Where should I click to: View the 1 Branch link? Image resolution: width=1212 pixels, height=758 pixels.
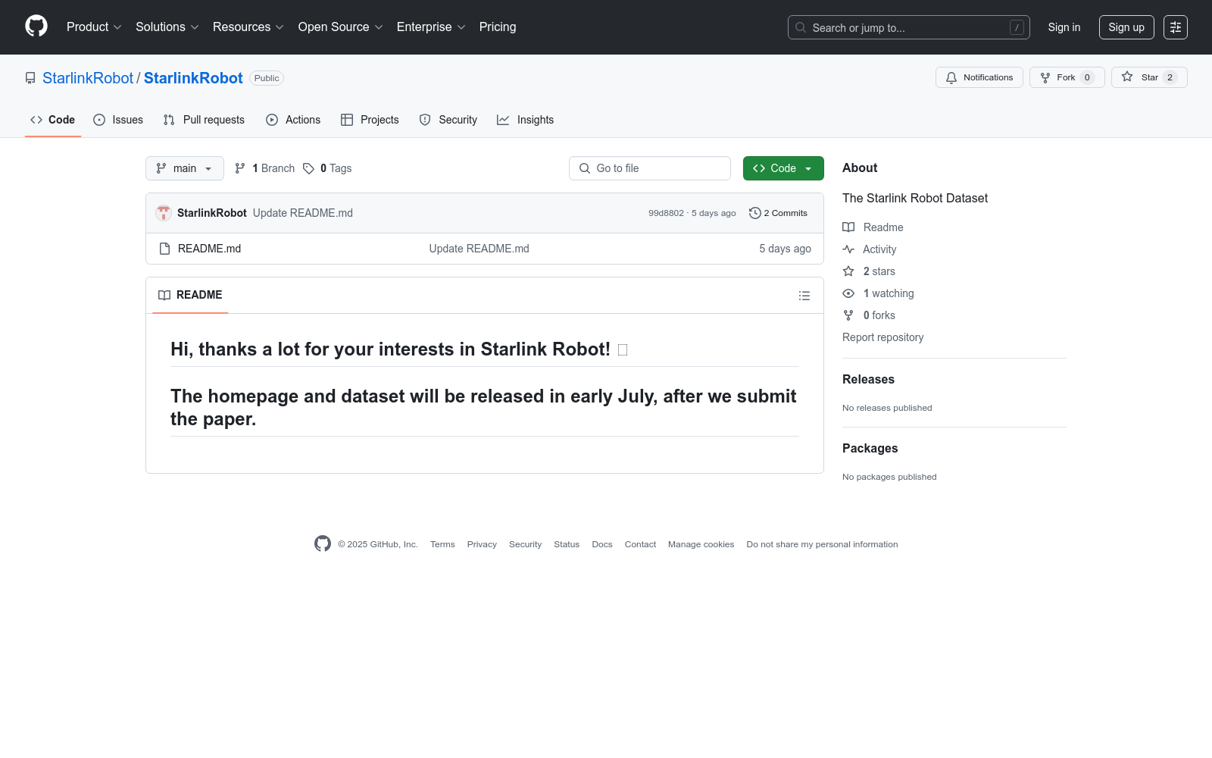point(265,168)
